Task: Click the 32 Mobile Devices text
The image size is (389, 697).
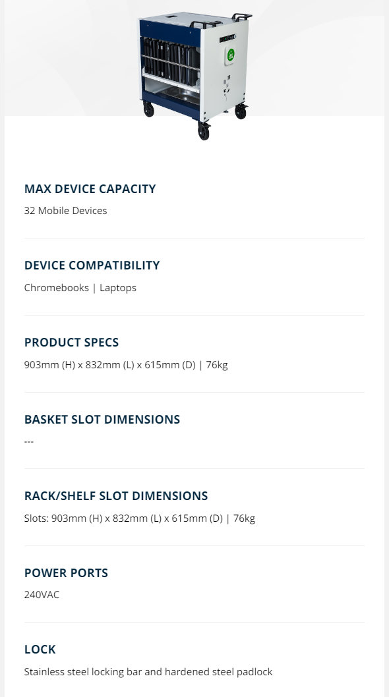Action: coord(65,210)
